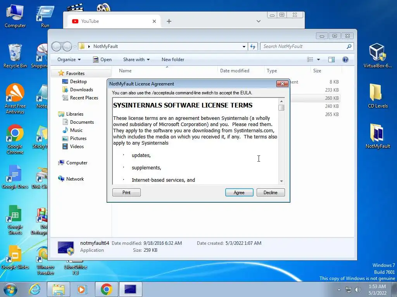
Task: Open the system tray volume icon
Action: click(x=358, y=290)
